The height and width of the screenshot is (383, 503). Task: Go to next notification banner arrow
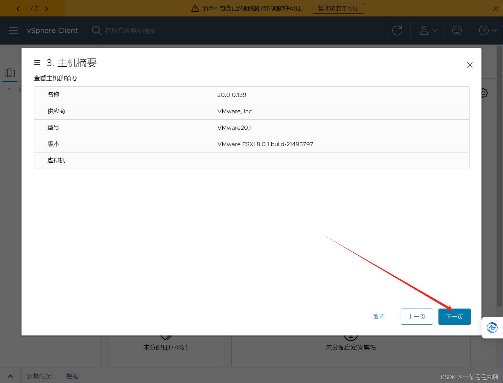[47, 9]
